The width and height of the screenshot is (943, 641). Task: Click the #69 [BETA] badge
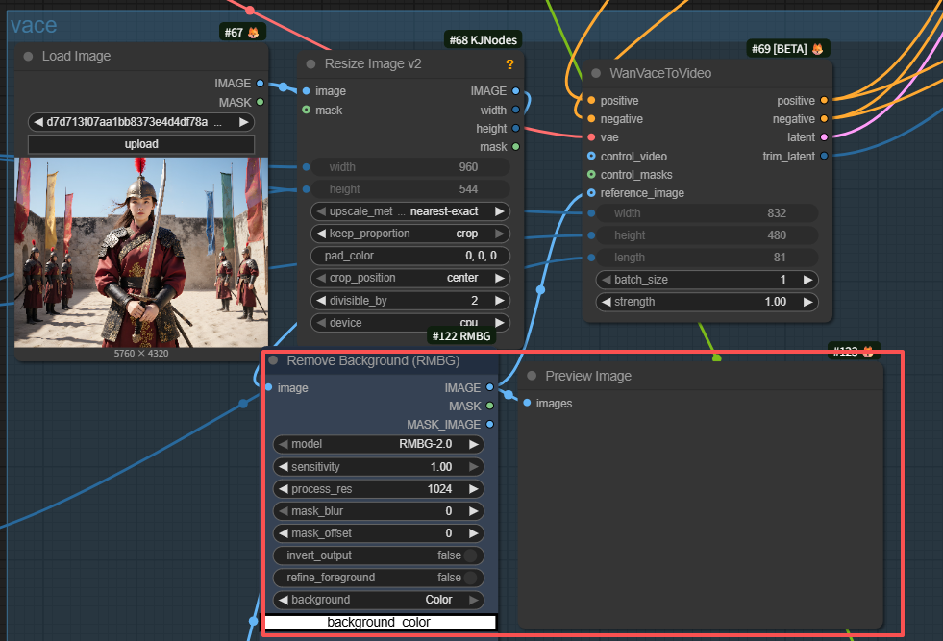tap(788, 49)
